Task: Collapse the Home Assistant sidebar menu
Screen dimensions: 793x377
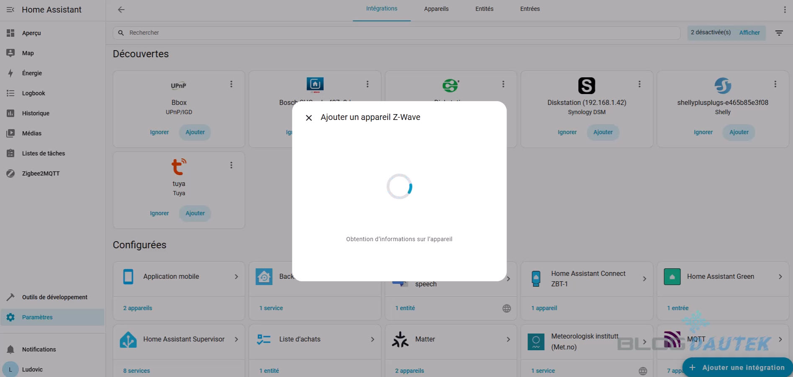Action: [10, 10]
